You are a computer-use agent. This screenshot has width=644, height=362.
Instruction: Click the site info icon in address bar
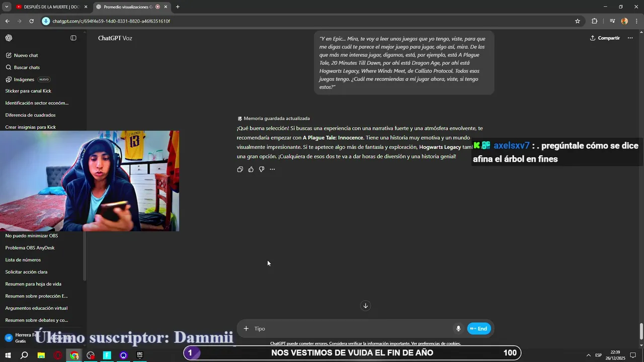pyautogui.click(x=46, y=21)
